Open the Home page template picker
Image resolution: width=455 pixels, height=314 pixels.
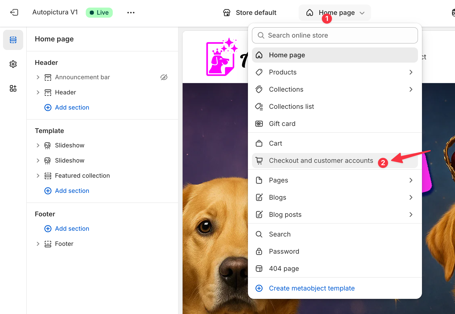point(334,12)
